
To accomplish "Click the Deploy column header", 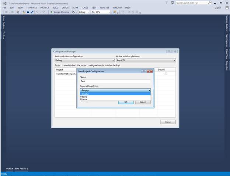I will [161, 70].
